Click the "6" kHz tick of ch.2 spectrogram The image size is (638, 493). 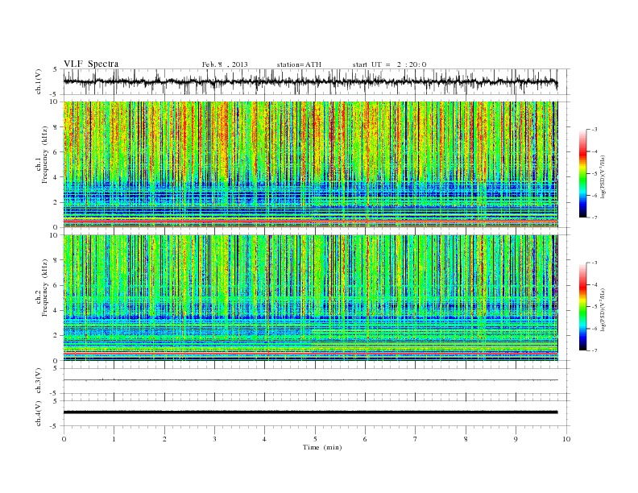pos(56,285)
